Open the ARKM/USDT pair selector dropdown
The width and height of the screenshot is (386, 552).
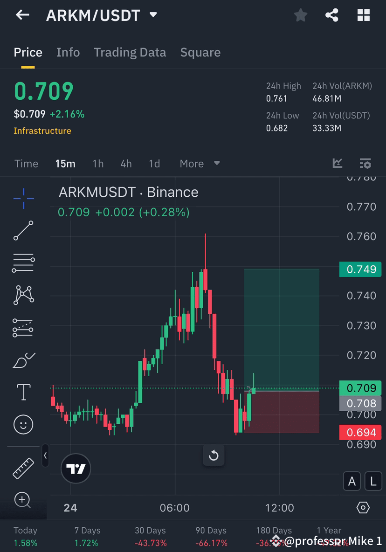point(153,14)
